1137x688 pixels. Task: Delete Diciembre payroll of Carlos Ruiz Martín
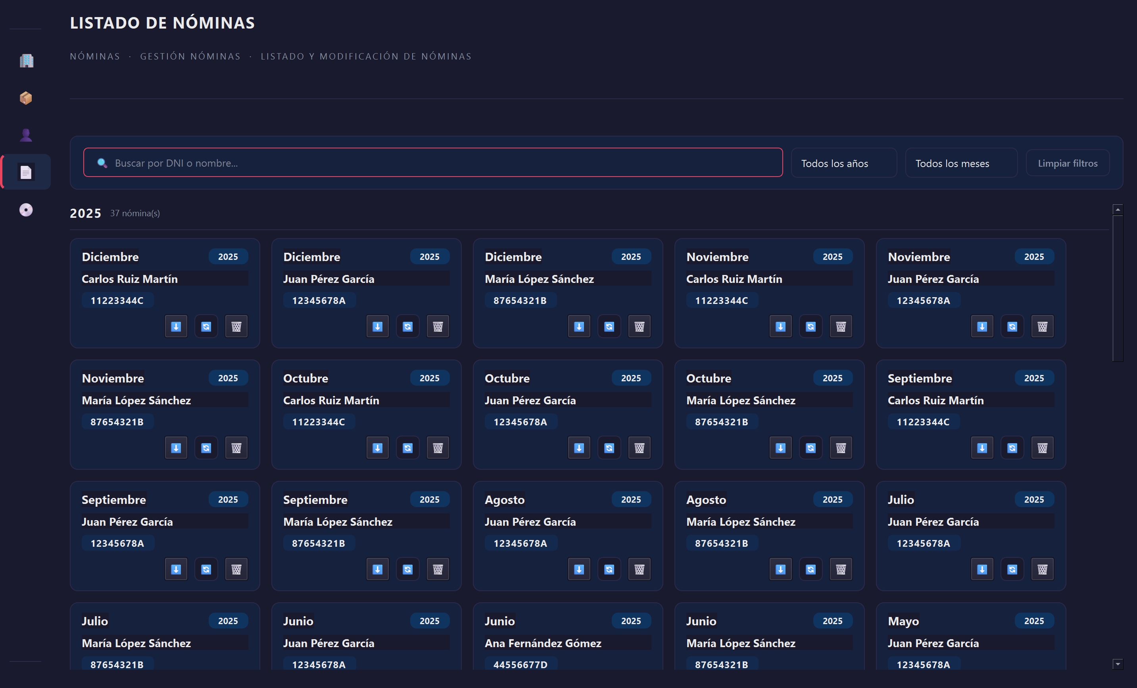236,327
